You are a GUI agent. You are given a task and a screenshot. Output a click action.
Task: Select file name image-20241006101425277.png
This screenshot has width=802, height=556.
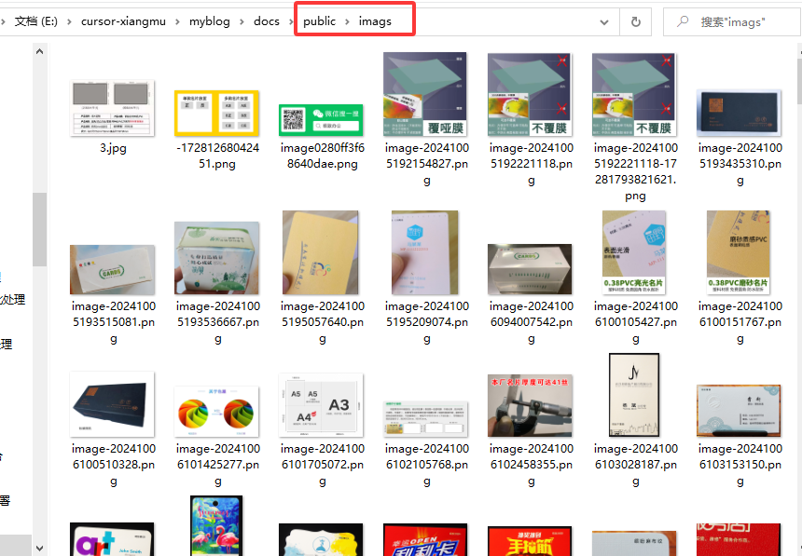[218, 465]
